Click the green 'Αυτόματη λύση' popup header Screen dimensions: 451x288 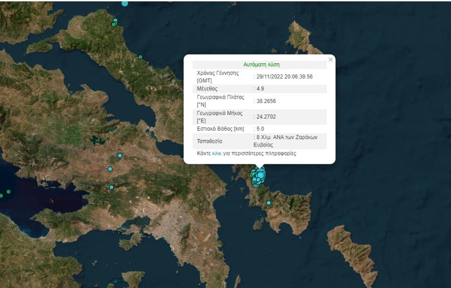pos(261,65)
